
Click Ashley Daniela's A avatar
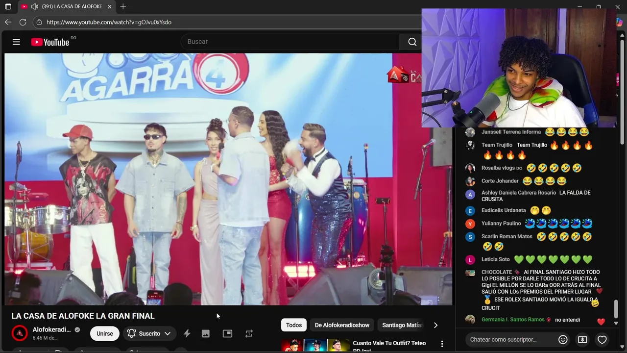470,195
